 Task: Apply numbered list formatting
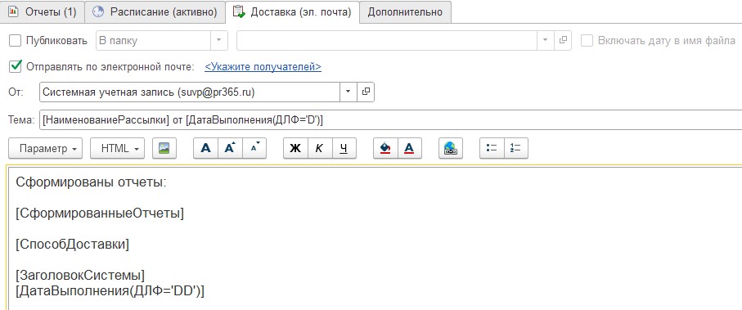516,148
